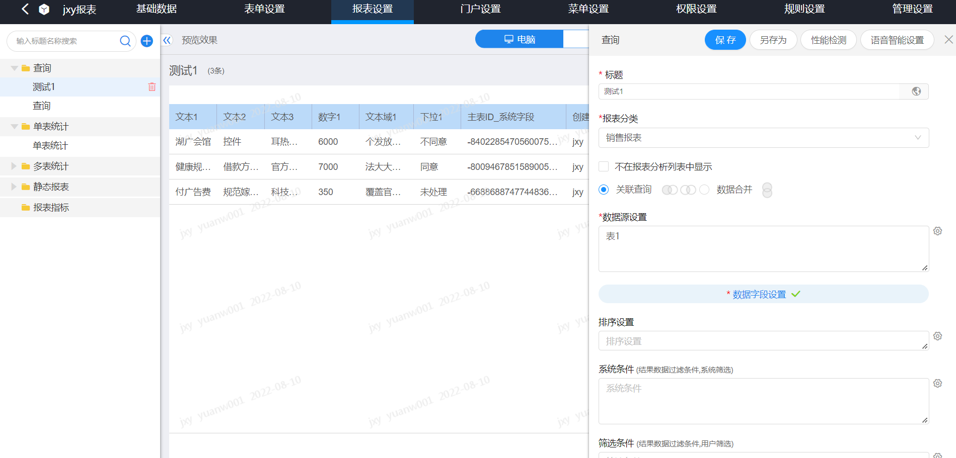The image size is (956, 458).
Task: Select the 关联查询 radio button
Action: [604, 190]
